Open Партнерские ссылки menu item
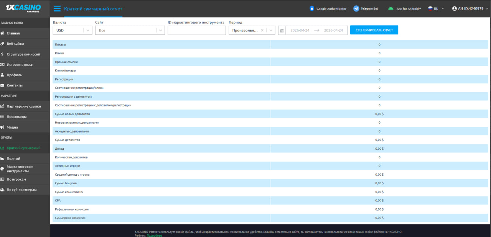Viewport: 491px width, 237px height. [23, 106]
